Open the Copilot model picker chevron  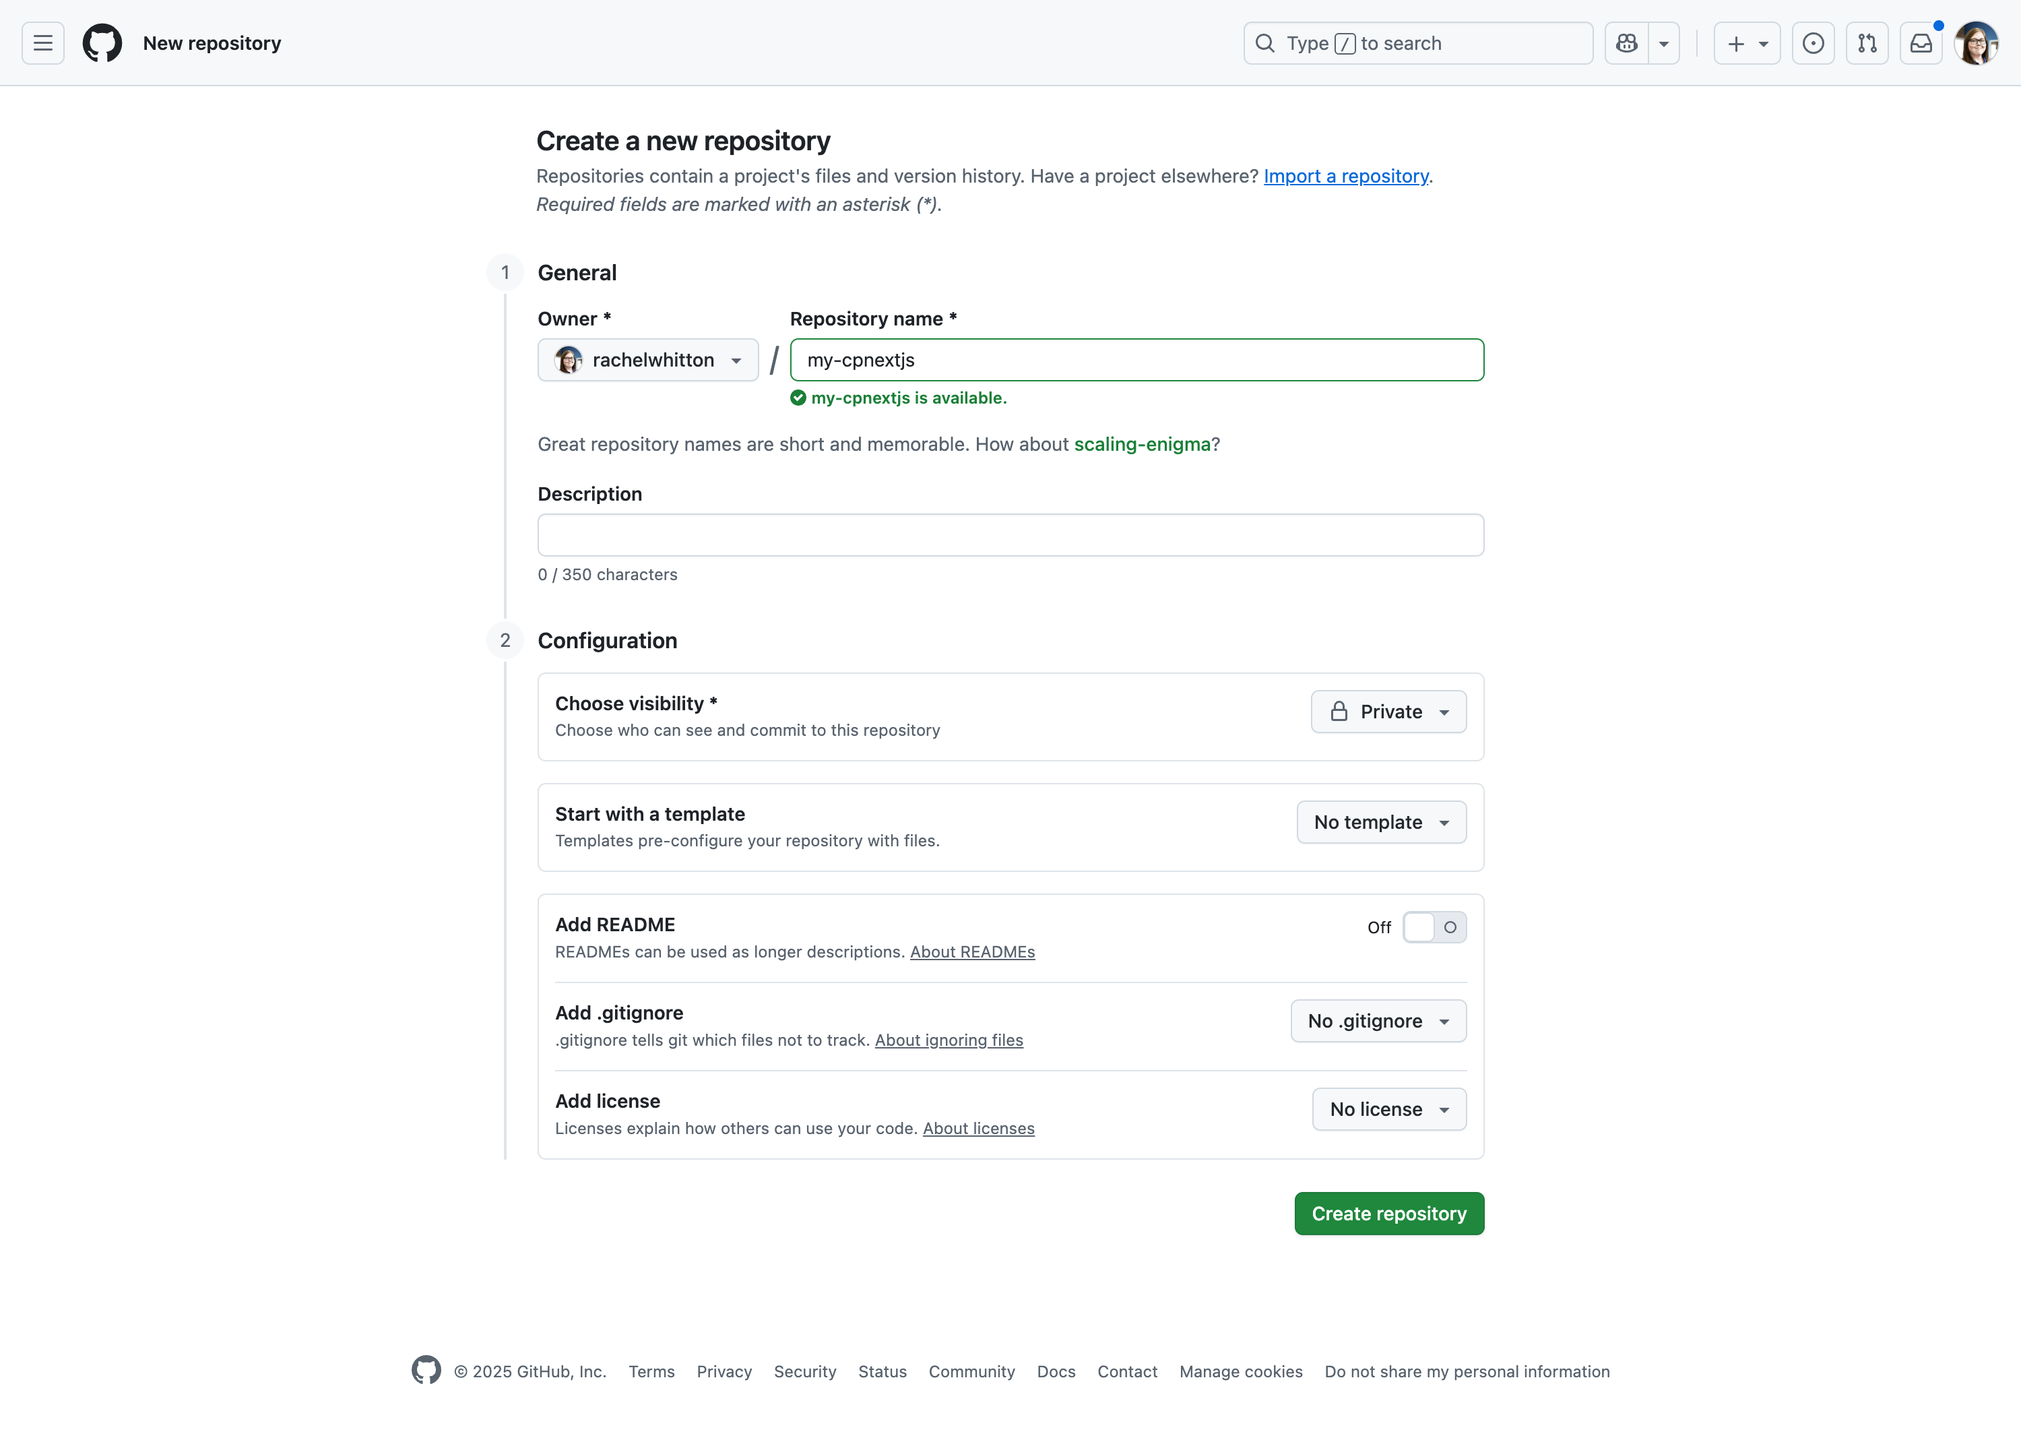(x=1663, y=42)
